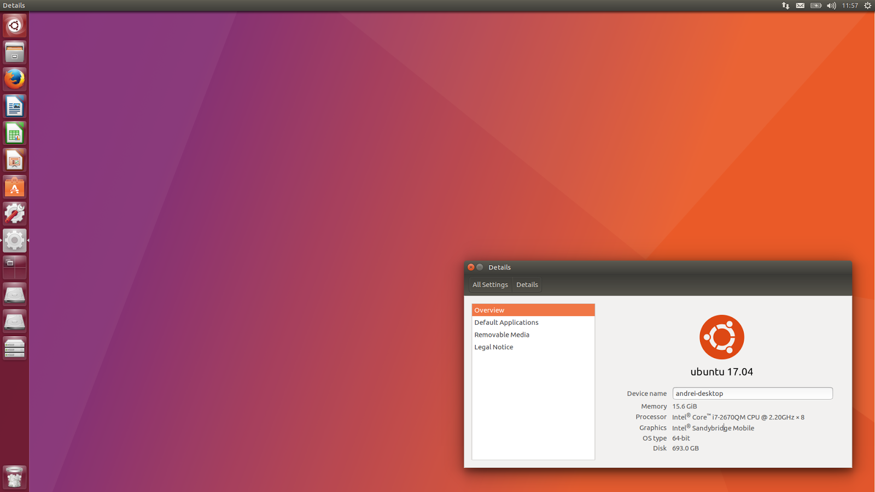Go back to All Settings

[490, 285]
